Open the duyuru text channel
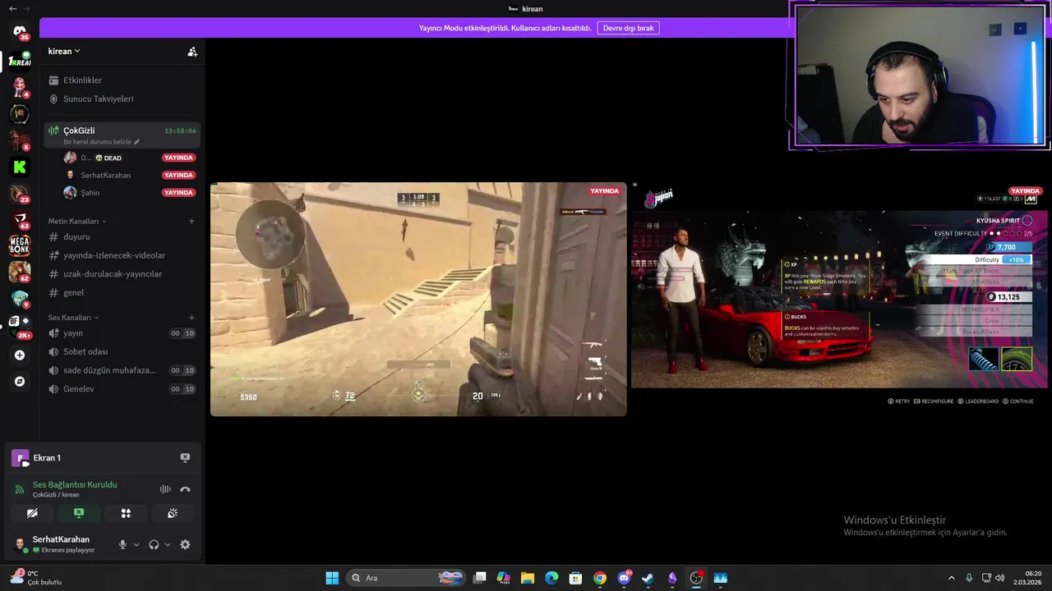The width and height of the screenshot is (1052, 591). pos(122,236)
